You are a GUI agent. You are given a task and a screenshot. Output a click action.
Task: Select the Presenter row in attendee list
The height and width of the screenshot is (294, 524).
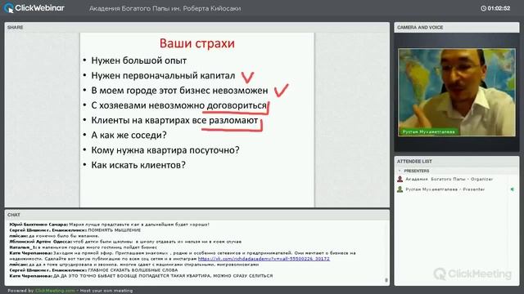point(456,189)
